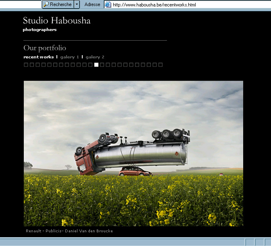Click the Renault - Publicis caption text
The width and height of the screenshot is (271, 246).
tap(69, 231)
